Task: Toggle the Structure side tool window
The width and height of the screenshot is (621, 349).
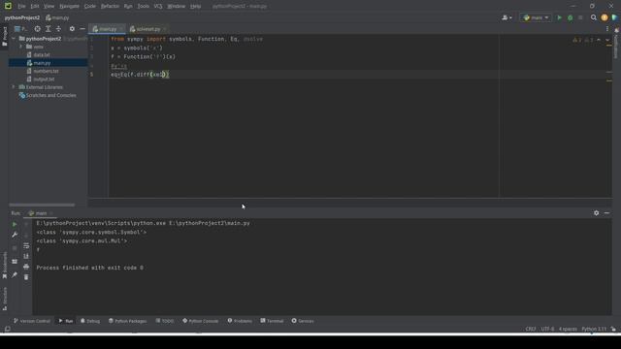Action: [4, 299]
